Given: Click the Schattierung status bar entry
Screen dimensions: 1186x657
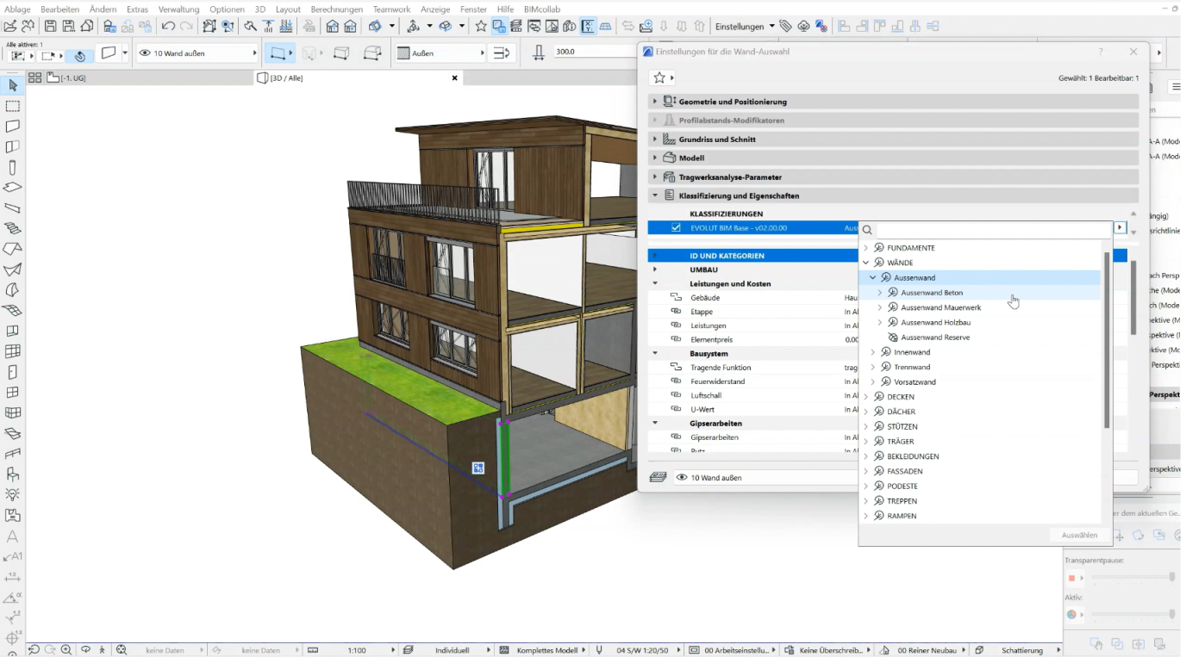Looking at the screenshot, I should pyautogui.click(x=1021, y=650).
